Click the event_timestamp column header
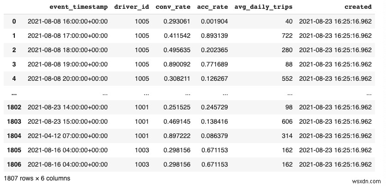The image size is (386, 186). [x=78, y=7]
